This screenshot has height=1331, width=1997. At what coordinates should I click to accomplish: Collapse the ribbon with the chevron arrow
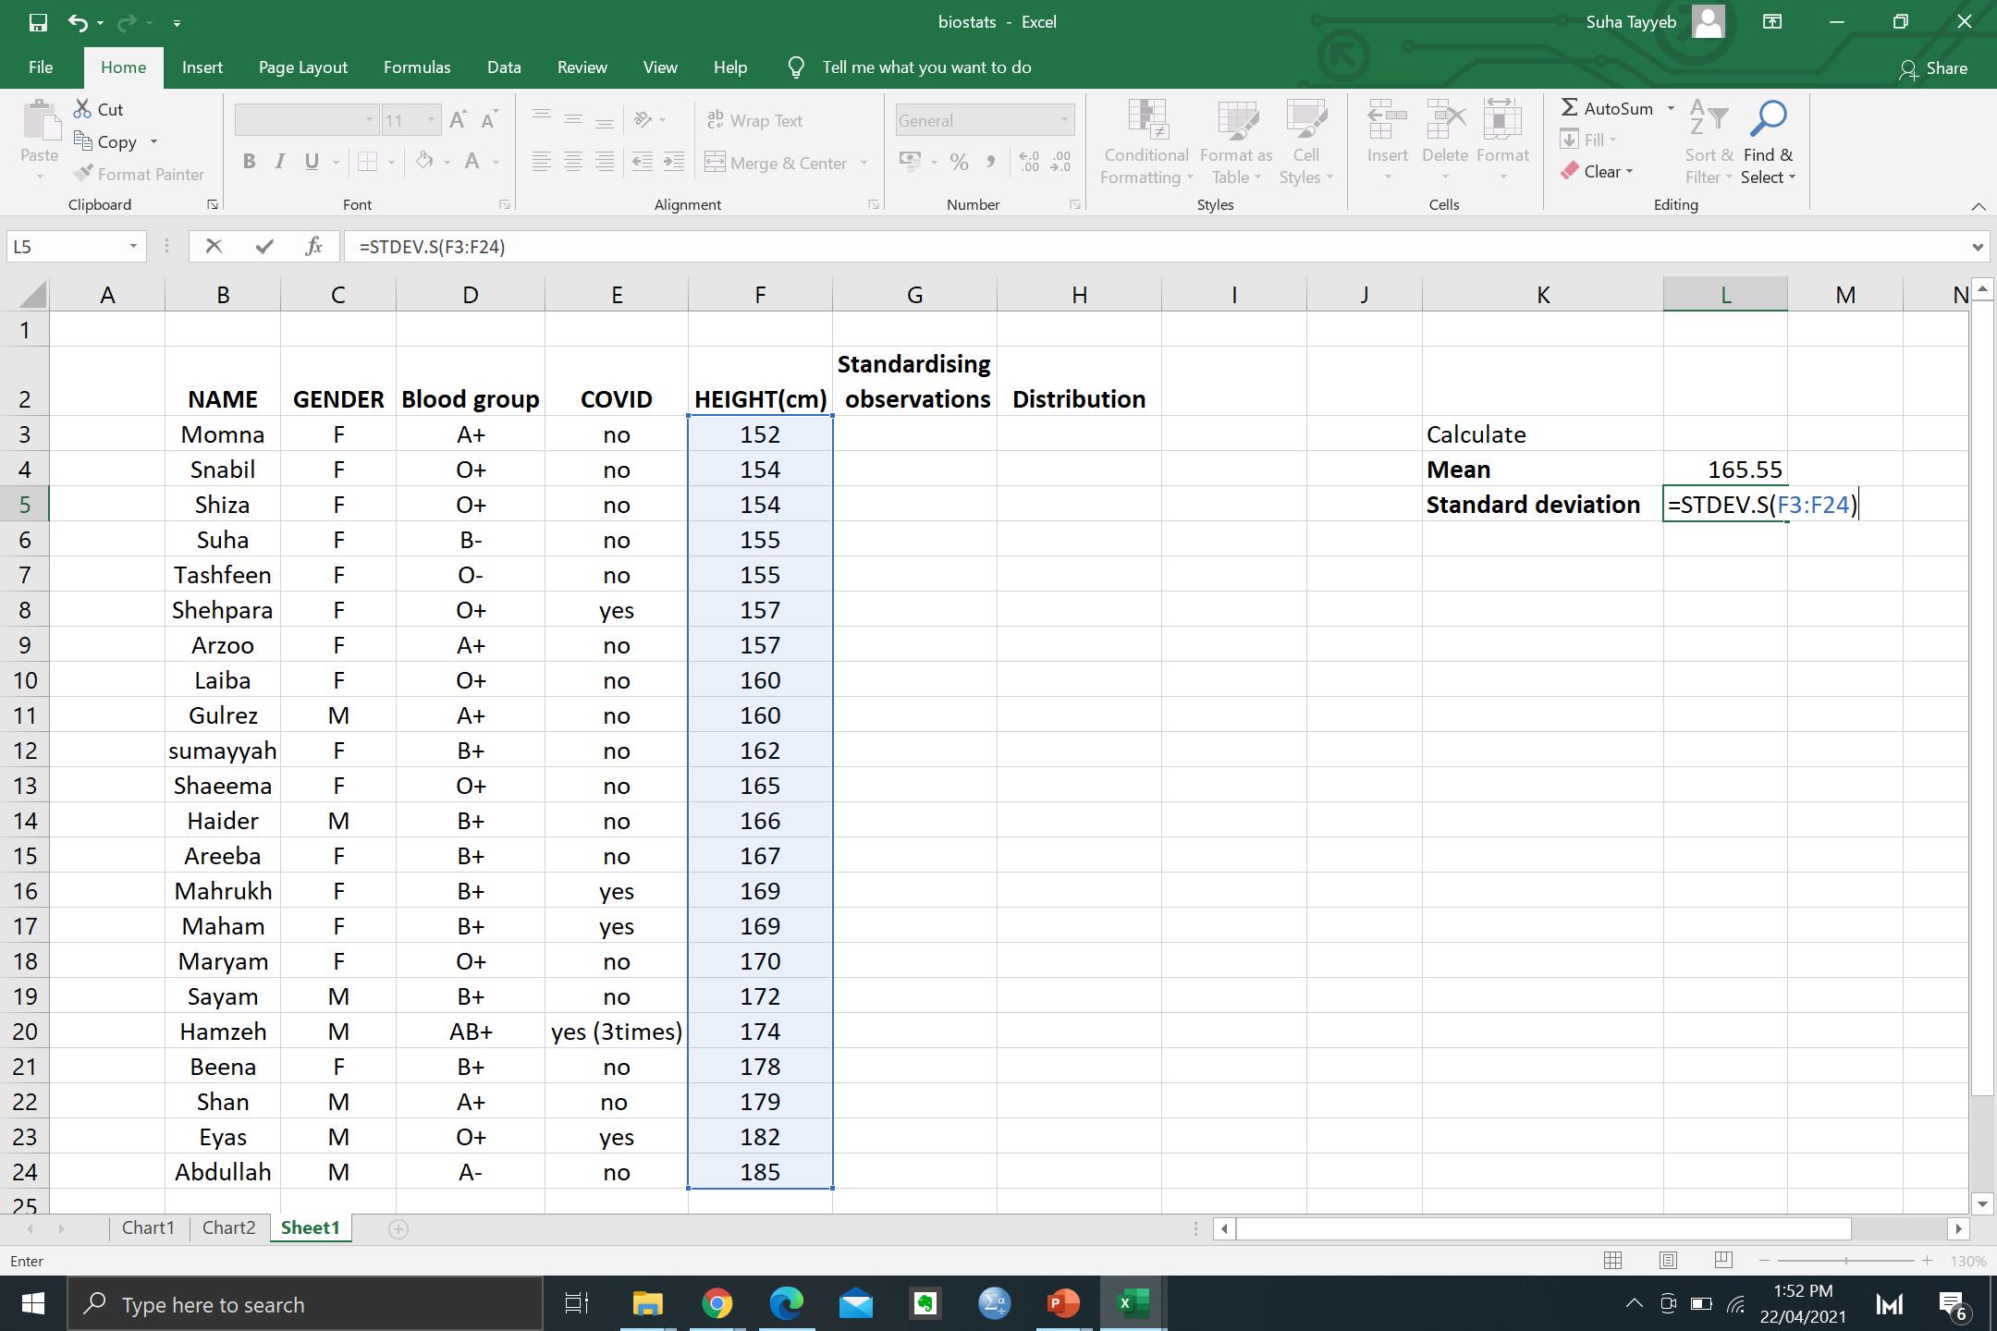tap(1978, 206)
